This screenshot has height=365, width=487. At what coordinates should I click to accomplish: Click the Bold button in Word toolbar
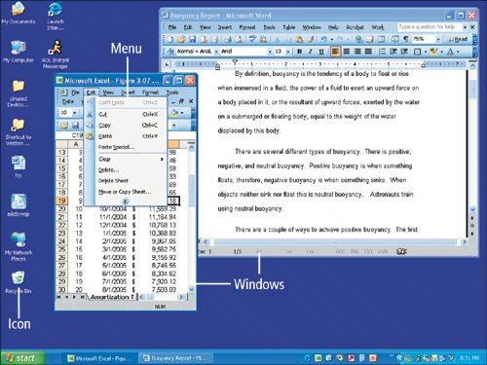pos(299,52)
